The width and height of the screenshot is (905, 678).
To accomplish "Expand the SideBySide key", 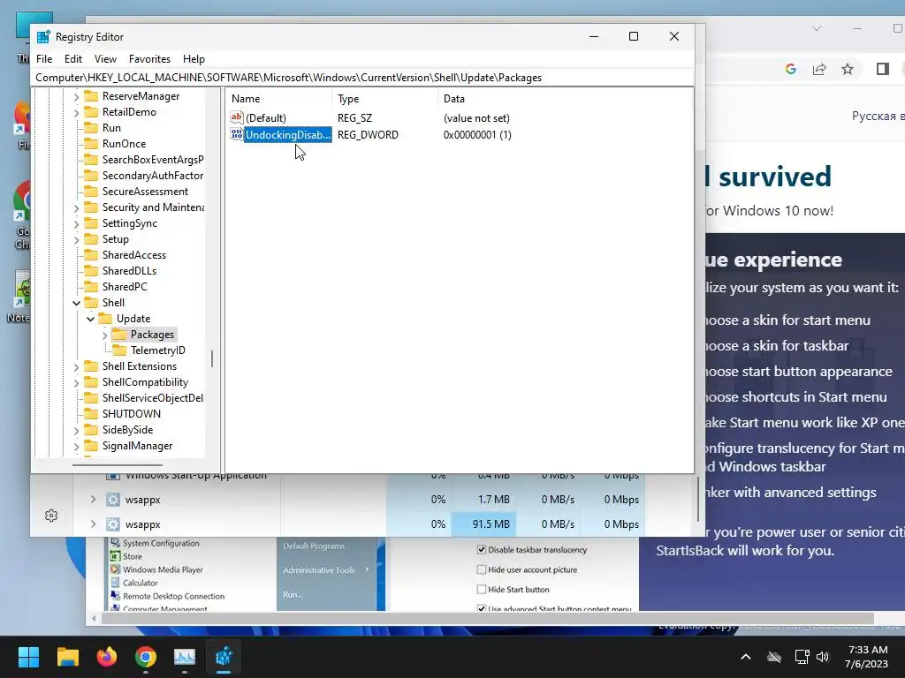I will coord(76,430).
